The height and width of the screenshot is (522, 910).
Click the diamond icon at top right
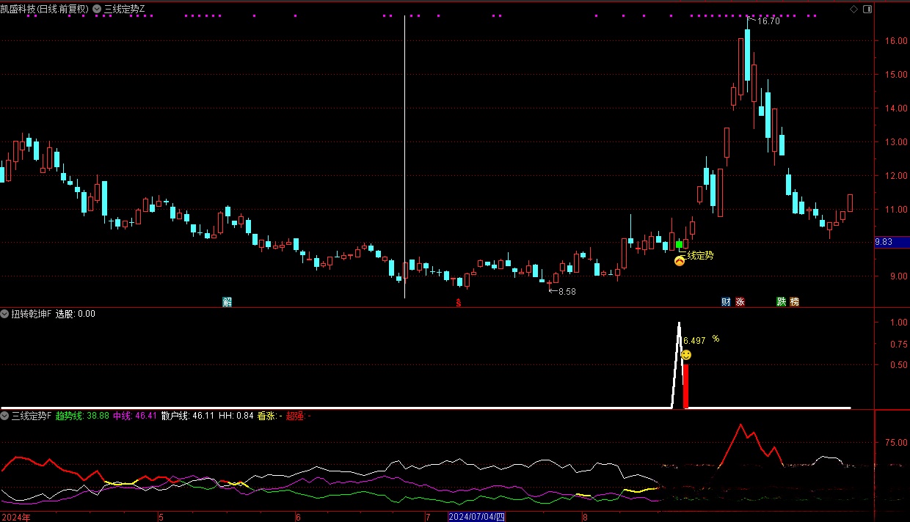(x=853, y=9)
